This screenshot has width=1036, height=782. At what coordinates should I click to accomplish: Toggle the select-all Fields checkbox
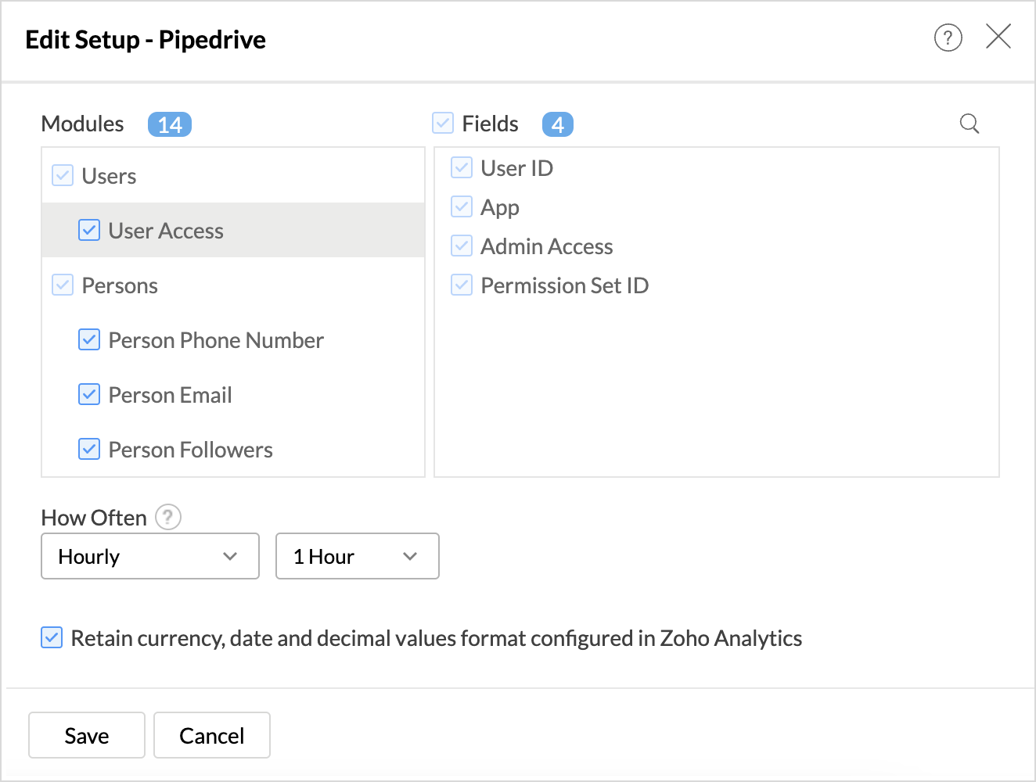click(x=443, y=123)
